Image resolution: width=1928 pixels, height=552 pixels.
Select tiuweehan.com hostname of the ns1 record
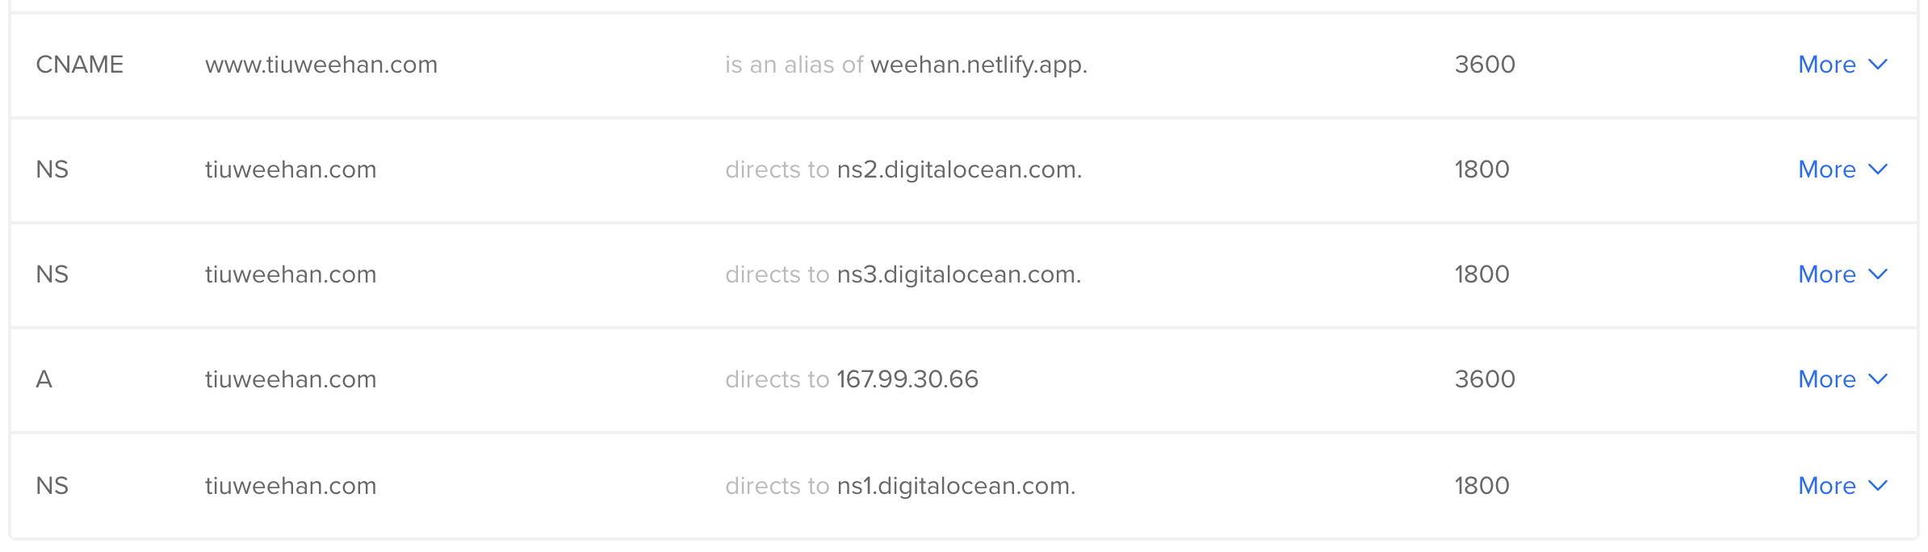click(291, 486)
